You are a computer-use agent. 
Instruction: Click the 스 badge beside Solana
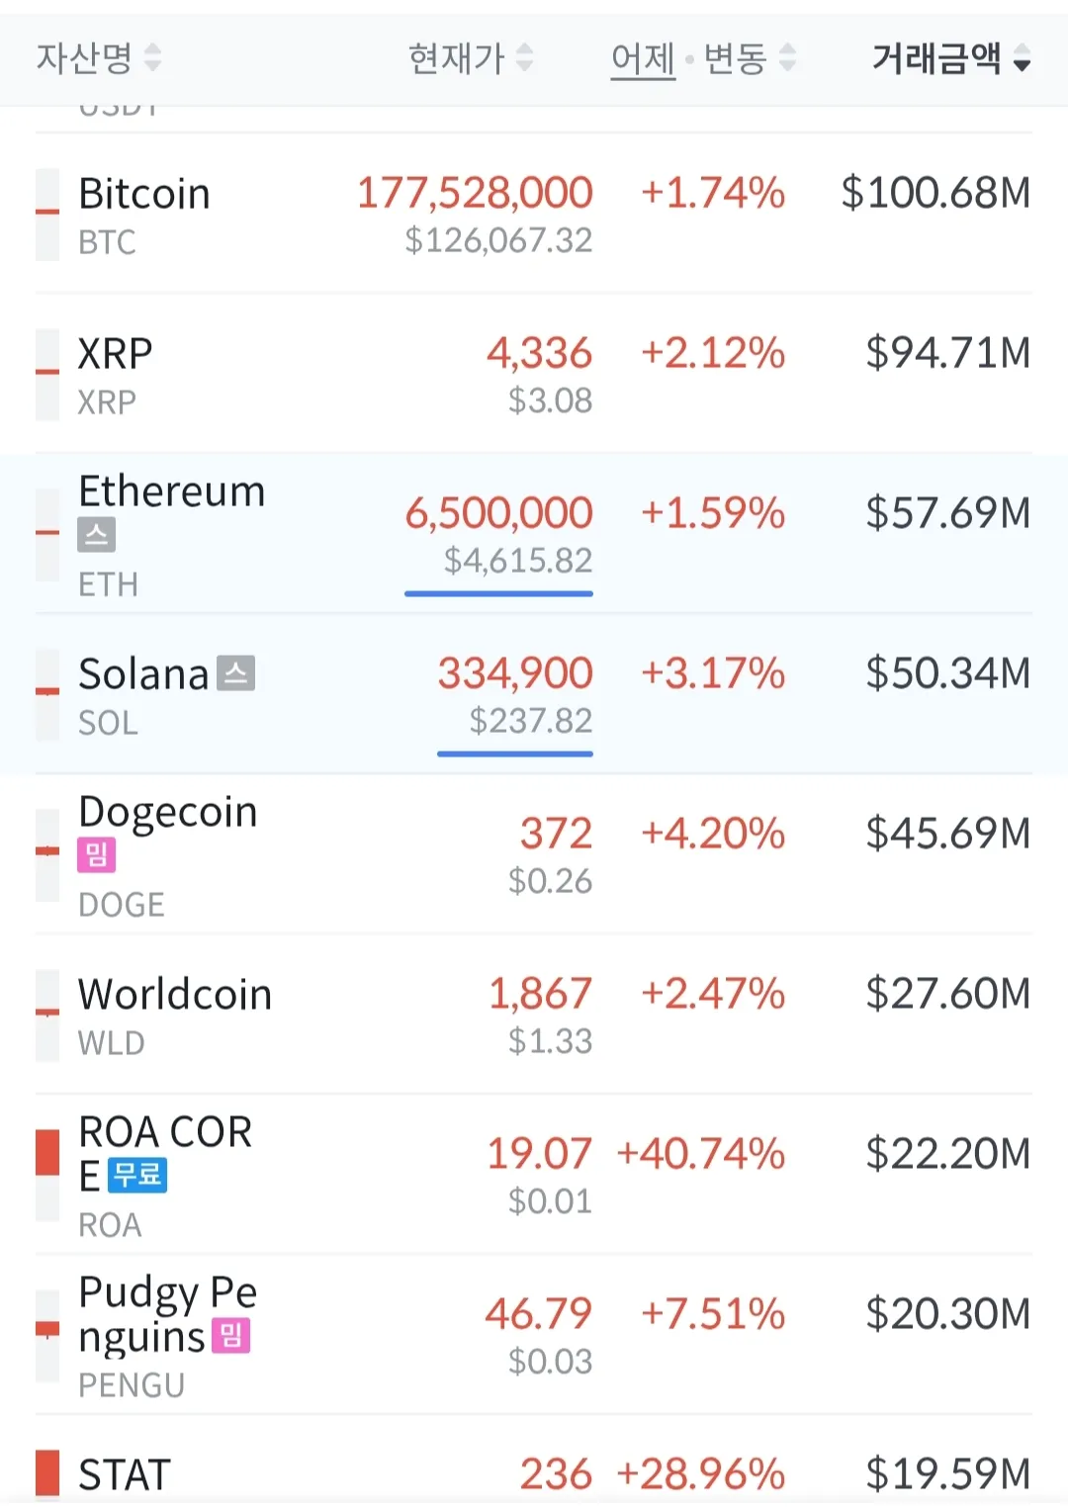click(236, 673)
